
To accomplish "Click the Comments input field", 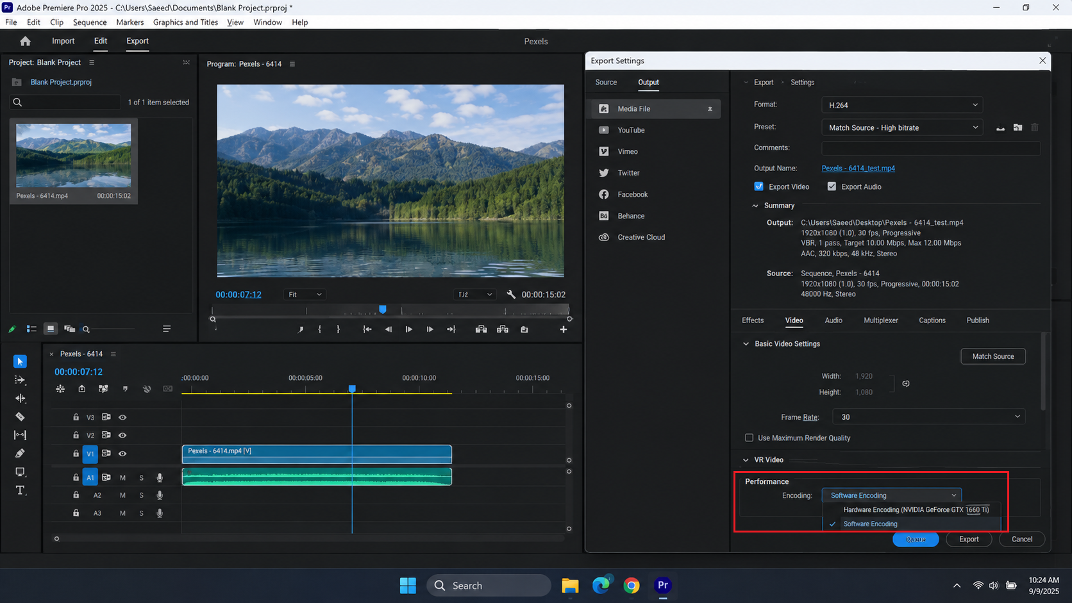I will tap(931, 148).
